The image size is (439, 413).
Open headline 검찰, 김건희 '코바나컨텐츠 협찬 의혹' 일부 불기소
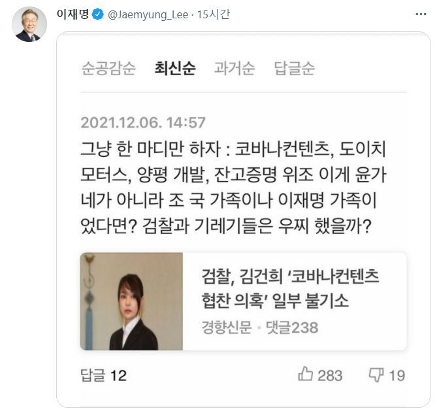coord(290,288)
